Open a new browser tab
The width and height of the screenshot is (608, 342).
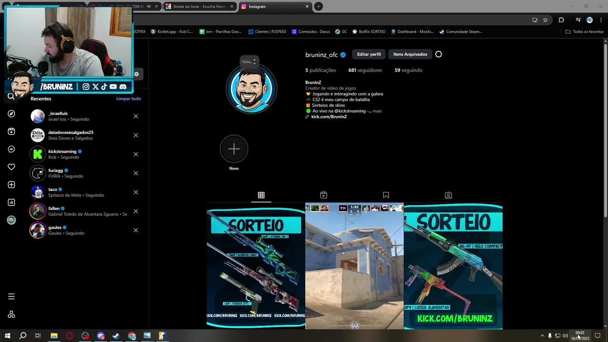(x=318, y=7)
